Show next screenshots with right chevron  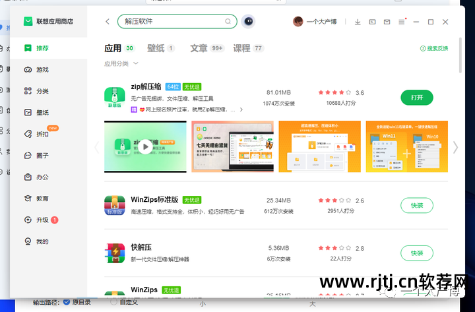tap(455, 147)
